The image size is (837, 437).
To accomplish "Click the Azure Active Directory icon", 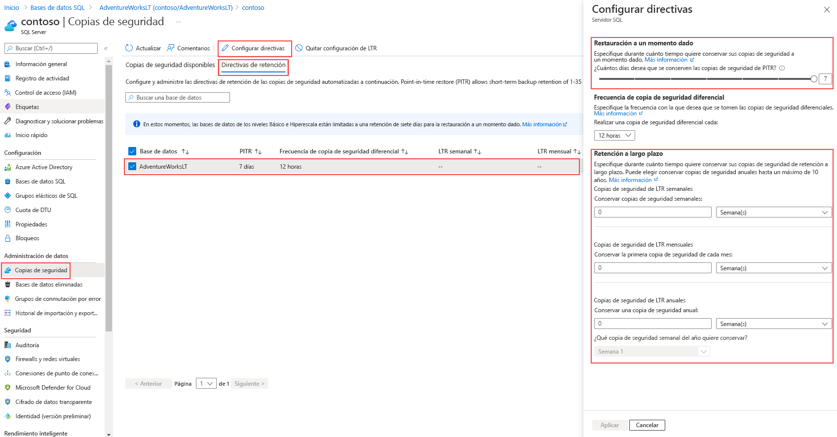I will click(x=7, y=167).
